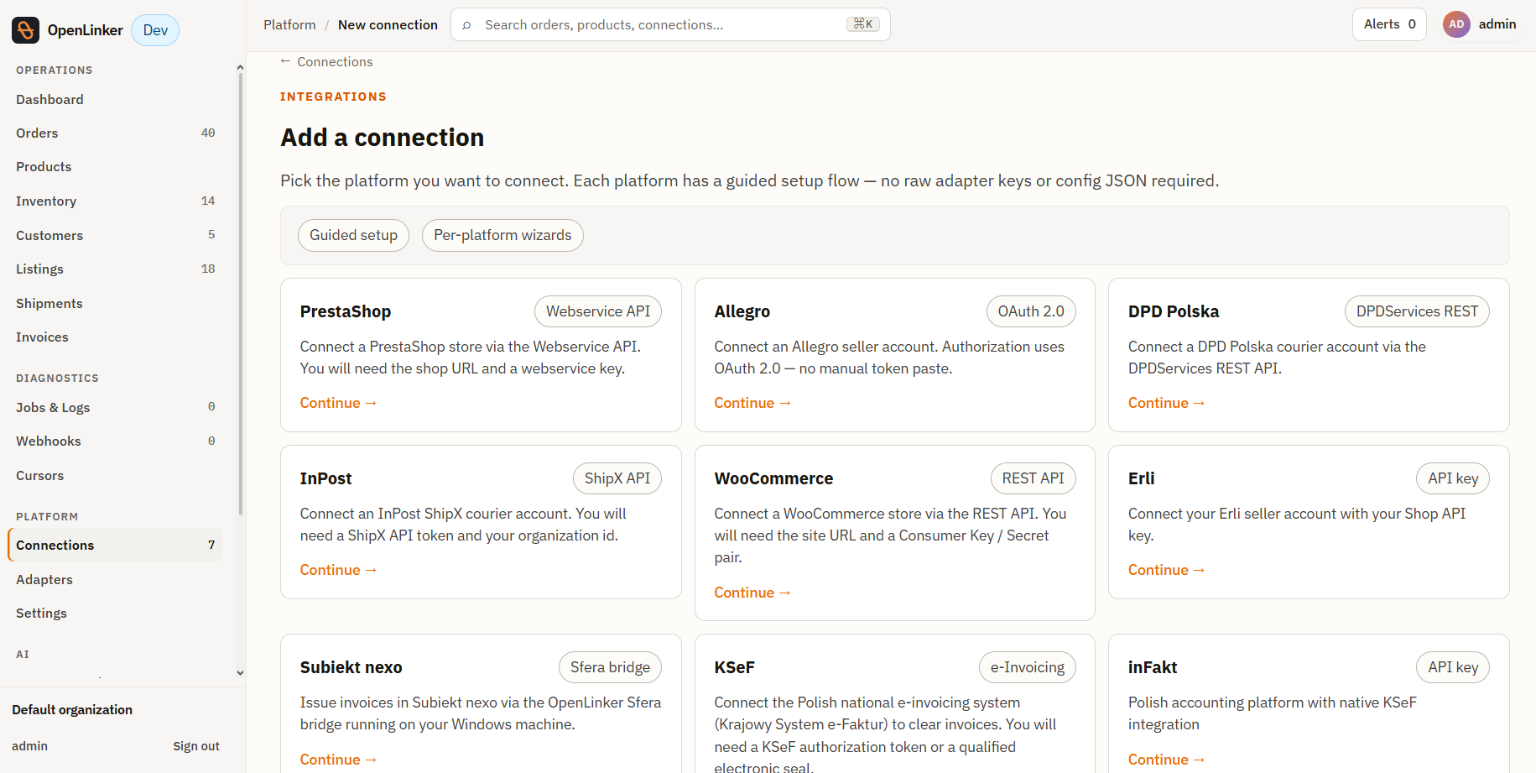Open Adapters in the sidebar
This screenshot has height=773, width=1536.
coord(116,579)
